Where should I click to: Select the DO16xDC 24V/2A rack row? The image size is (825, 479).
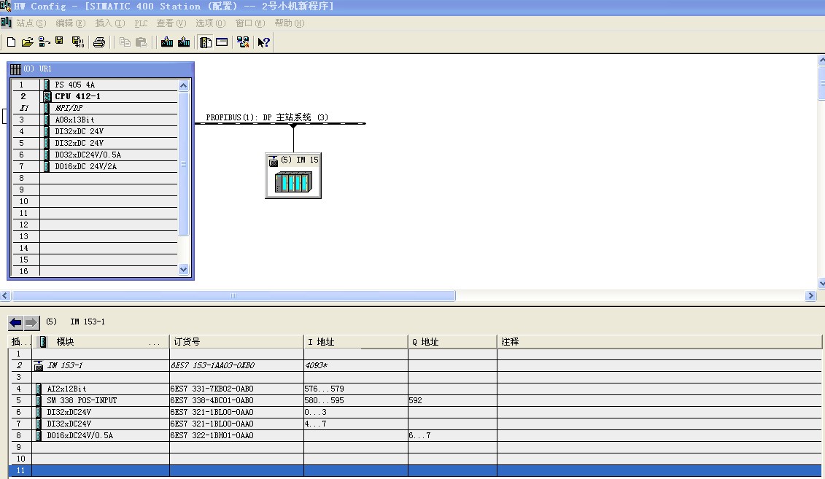95,166
